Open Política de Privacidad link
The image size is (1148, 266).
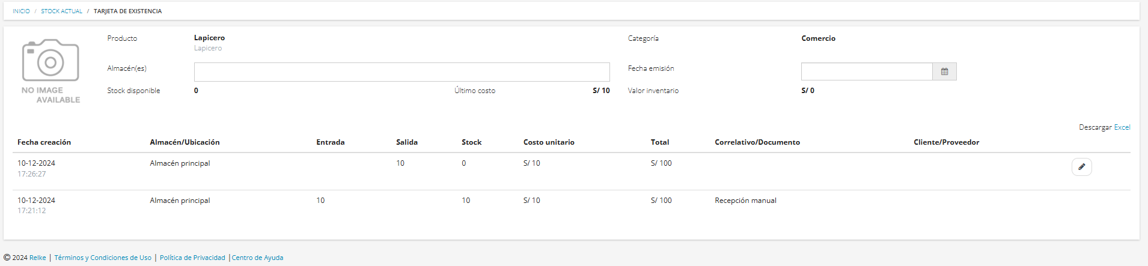[192, 258]
